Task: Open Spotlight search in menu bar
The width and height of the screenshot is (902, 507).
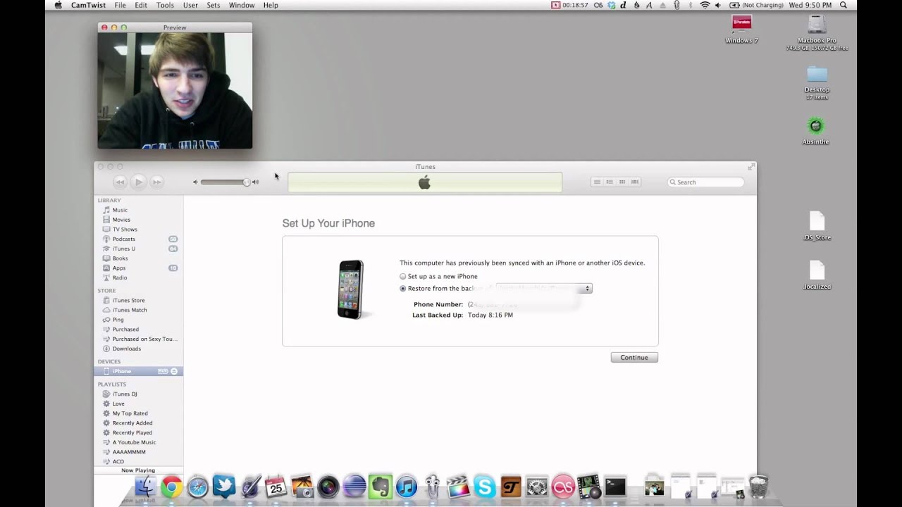Action: click(x=844, y=5)
